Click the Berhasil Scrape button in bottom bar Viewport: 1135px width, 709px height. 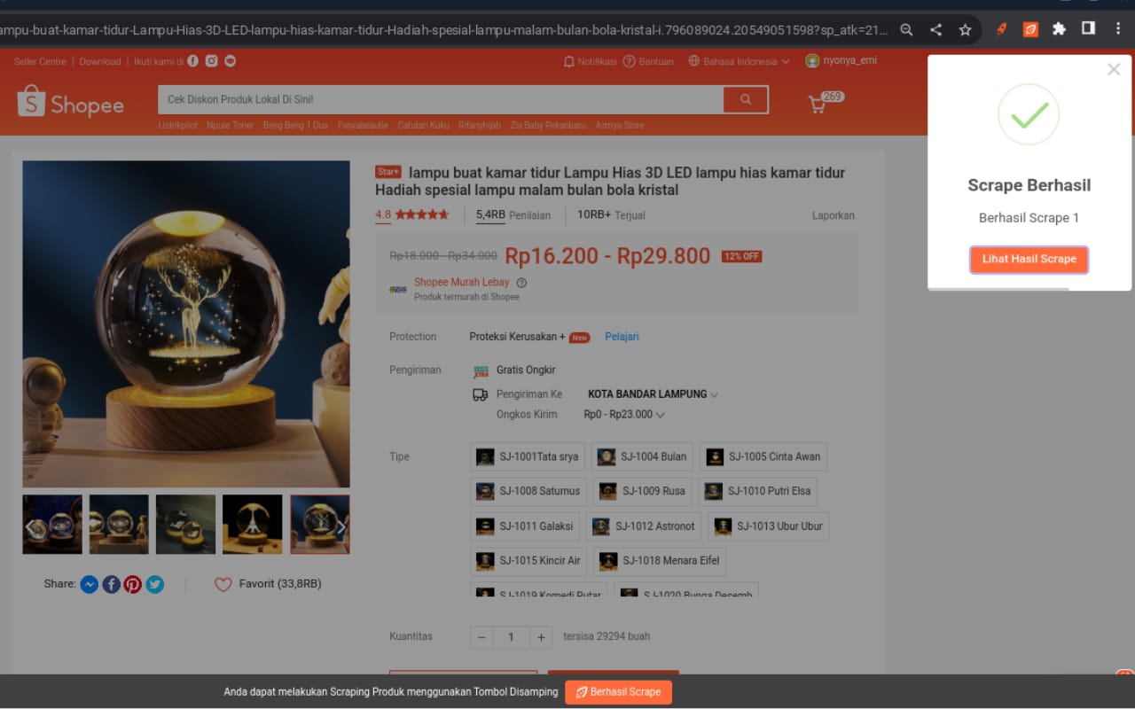618,692
